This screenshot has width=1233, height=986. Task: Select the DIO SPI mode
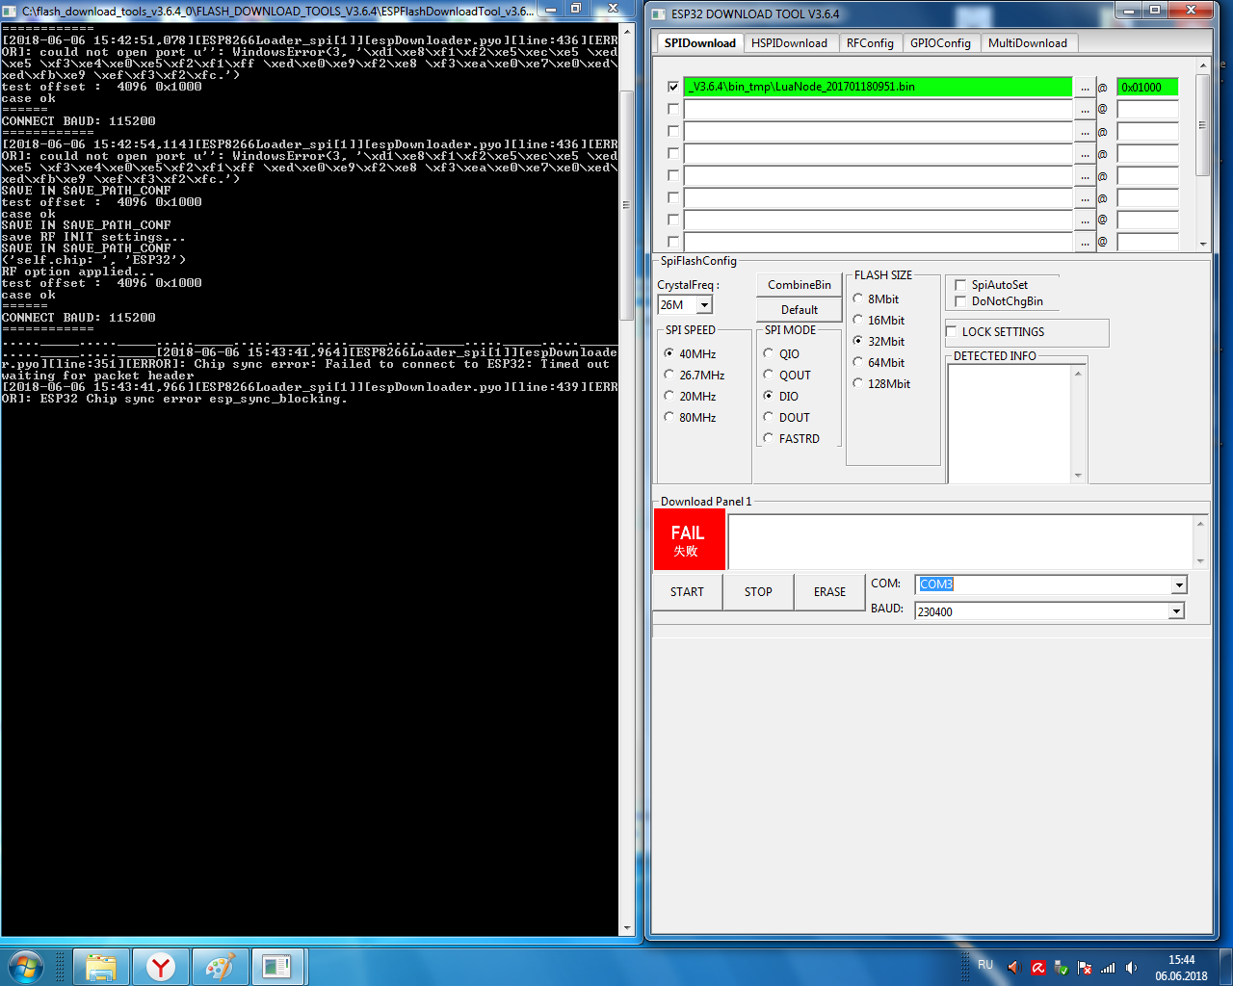(x=769, y=396)
